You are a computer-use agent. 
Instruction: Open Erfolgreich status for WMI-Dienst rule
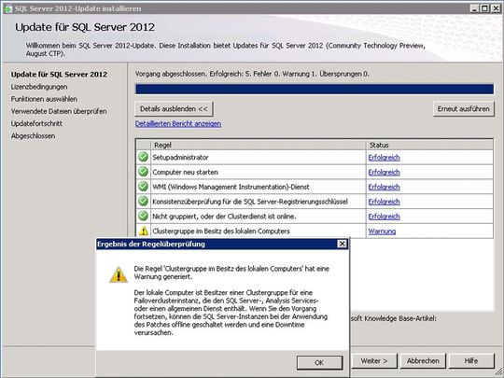[385, 187]
